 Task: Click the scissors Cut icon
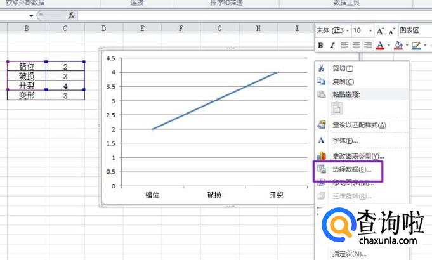point(321,68)
